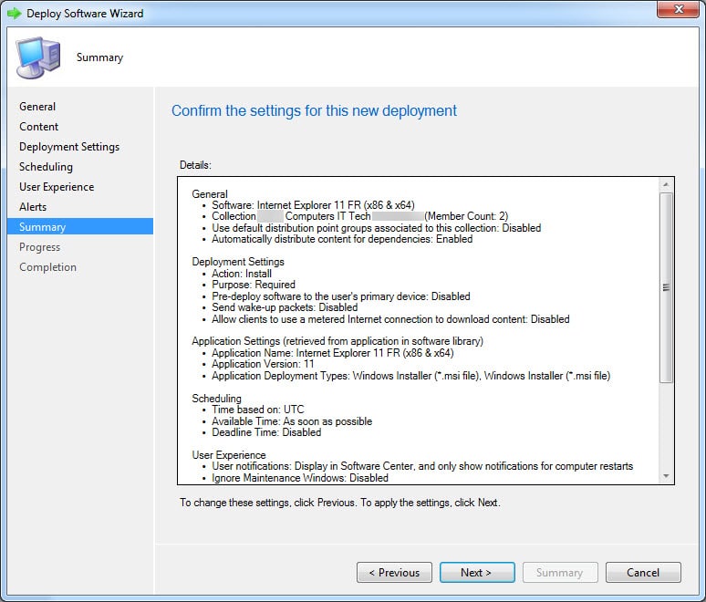This screenshot has height=602, width=706.
Task: Click the Details scrollbar thumb
Action: pos(666,287)
